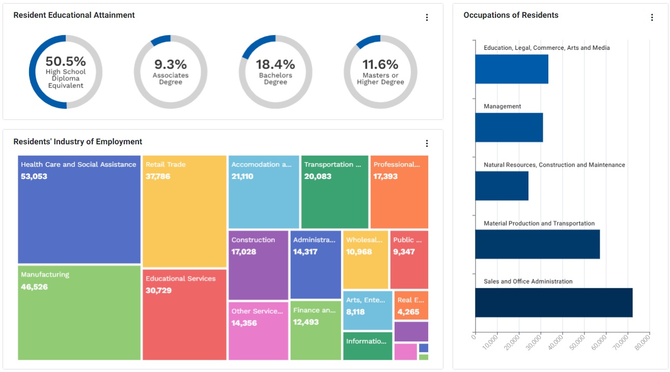The image size is (670, 372).
Task: Open Occupations of Residents three-dot menu
Action: point(652,17)
